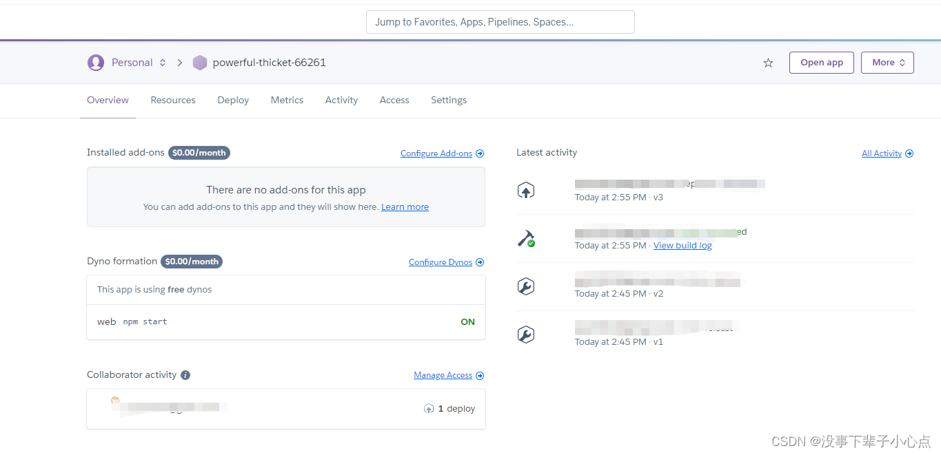Click the ON status of web dyno
This screenshot has width=941, height=455.
point(468,322)
